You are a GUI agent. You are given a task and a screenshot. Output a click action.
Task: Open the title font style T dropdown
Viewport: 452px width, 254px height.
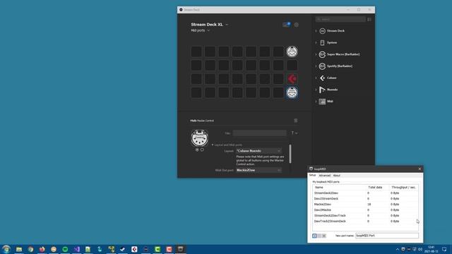pos(294,133)
